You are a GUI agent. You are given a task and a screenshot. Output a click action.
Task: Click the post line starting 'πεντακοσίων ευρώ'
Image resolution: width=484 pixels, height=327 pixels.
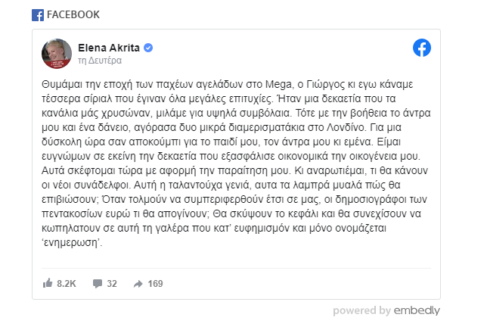tap(231, 214)
